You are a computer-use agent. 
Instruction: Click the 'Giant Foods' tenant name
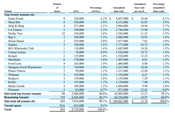16,19
